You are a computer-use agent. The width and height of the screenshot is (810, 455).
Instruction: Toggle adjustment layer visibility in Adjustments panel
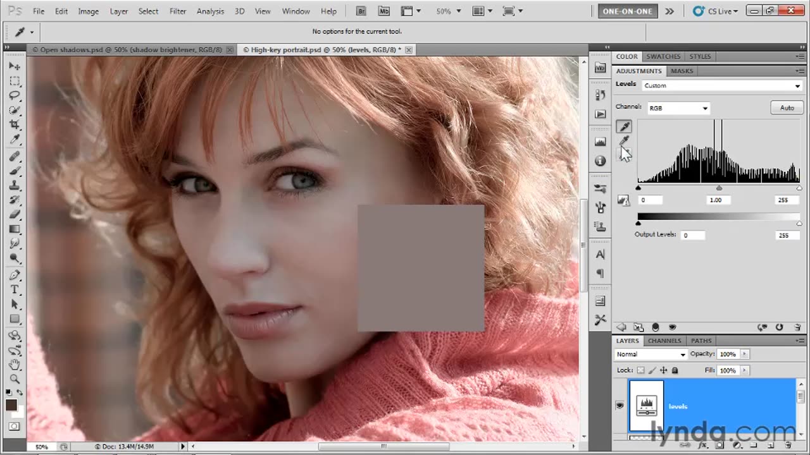672,327
